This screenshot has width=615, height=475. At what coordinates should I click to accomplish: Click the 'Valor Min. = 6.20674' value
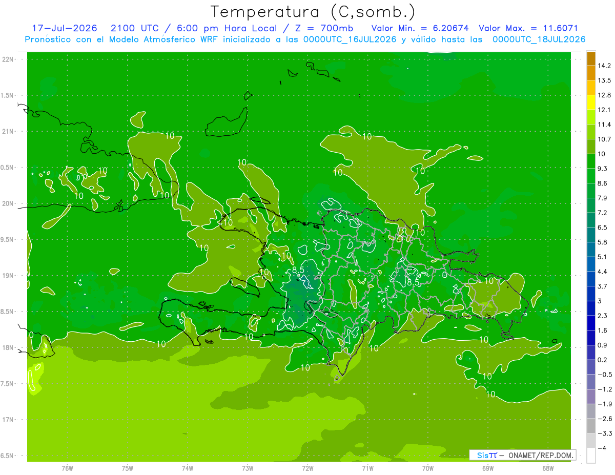(420, 28)
